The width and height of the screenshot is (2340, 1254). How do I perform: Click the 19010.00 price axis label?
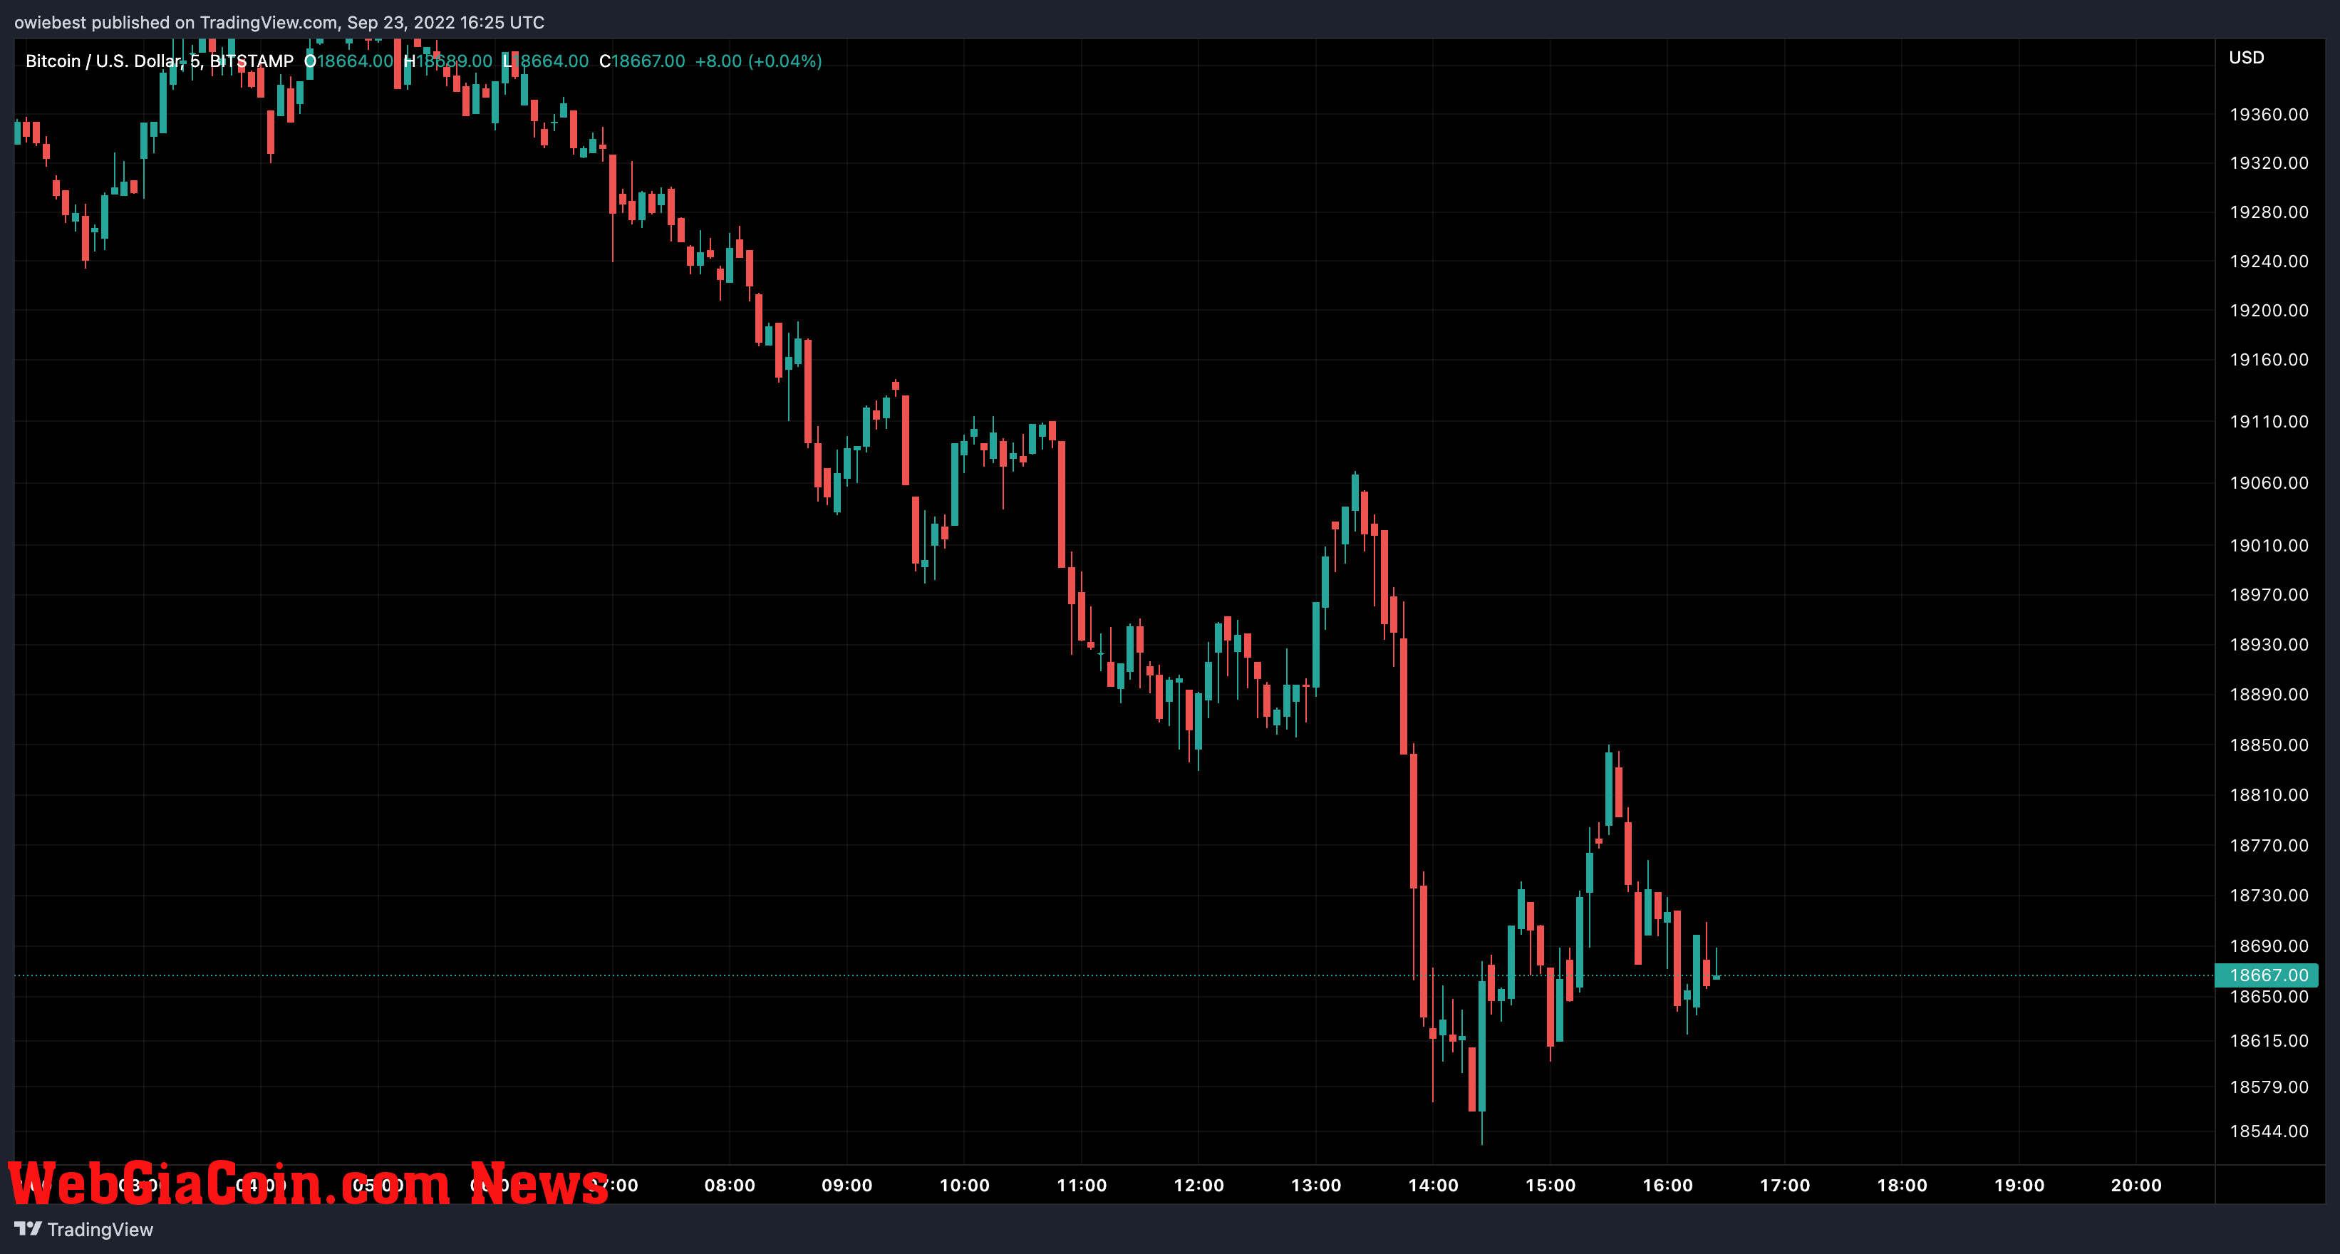(2268, 546)
